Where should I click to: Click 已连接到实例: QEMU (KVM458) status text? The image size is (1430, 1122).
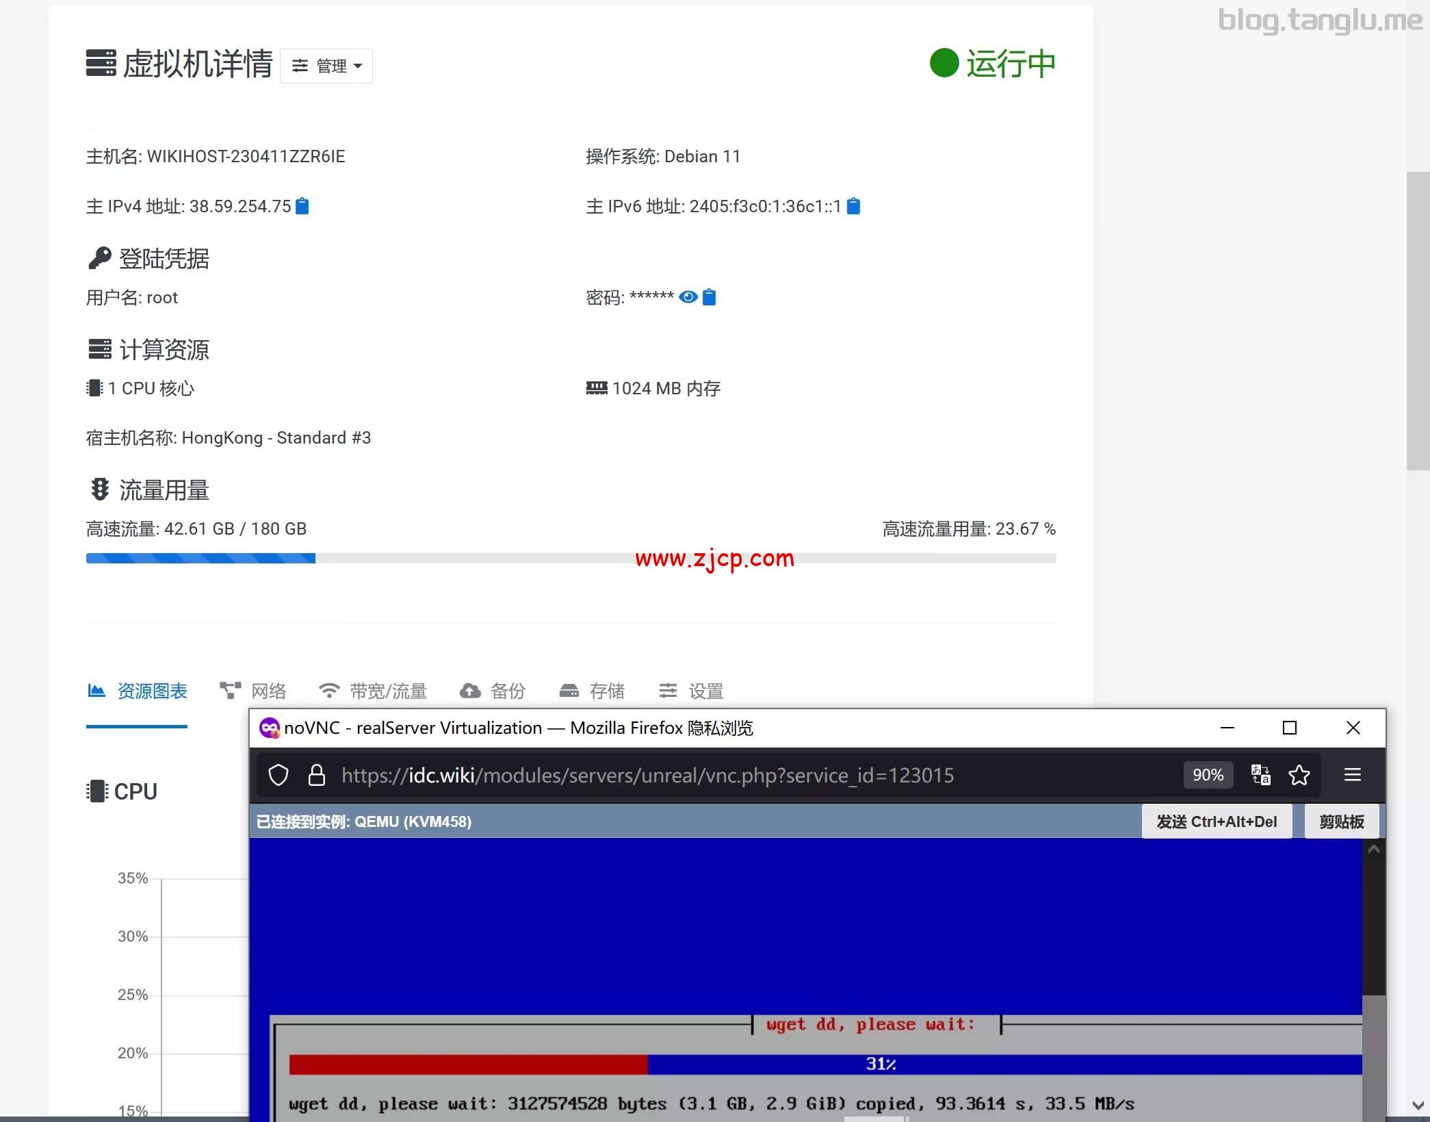(364, 821)
